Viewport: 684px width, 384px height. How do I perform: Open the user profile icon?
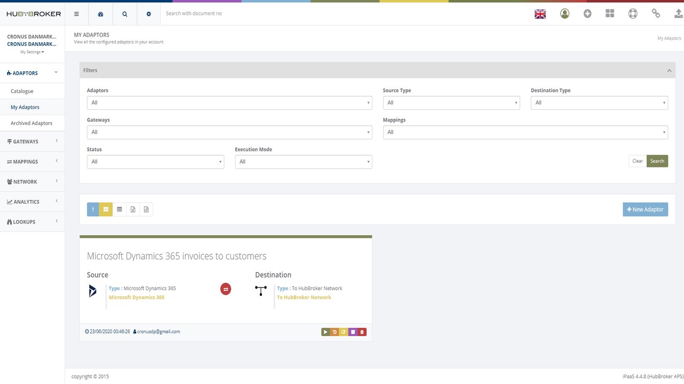click(x=565, y=13)
